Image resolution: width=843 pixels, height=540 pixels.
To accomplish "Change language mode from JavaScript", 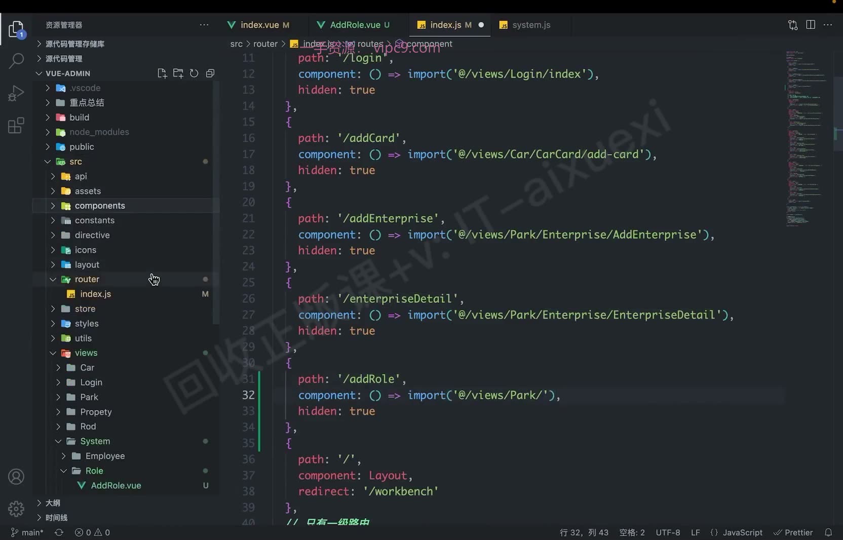I will coord(742,532).
